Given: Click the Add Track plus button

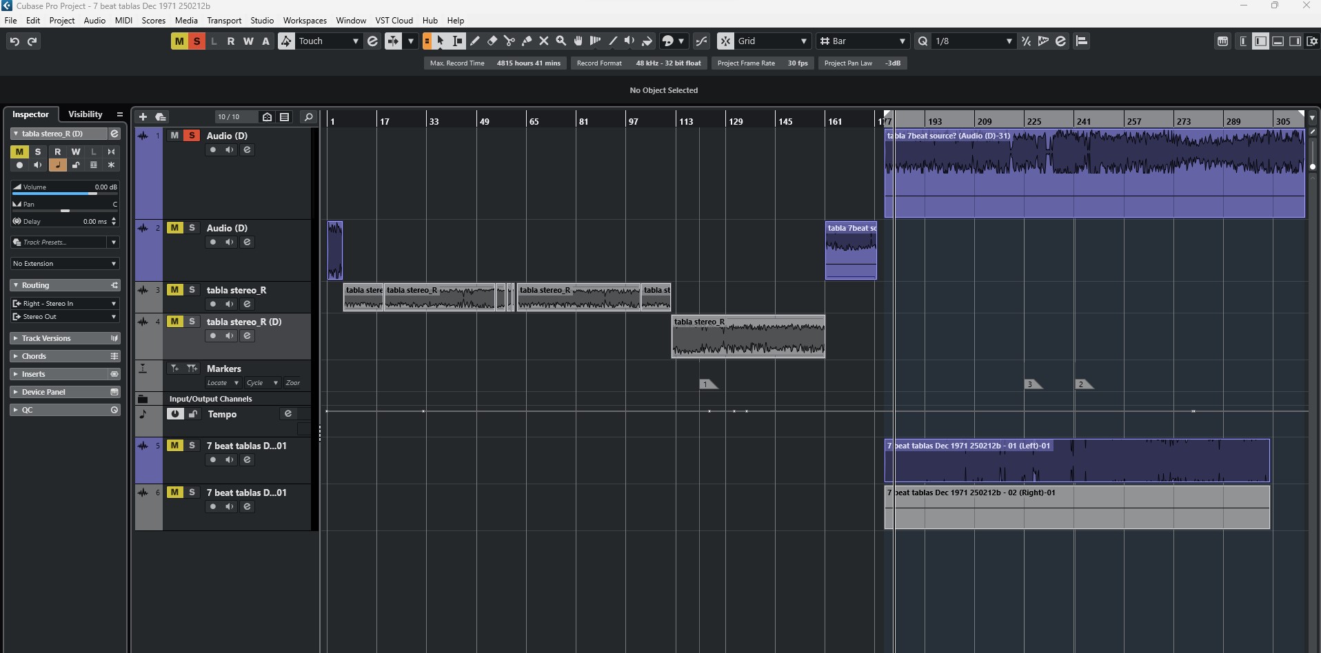Looking at the screenshot, I should coord(143,117).
